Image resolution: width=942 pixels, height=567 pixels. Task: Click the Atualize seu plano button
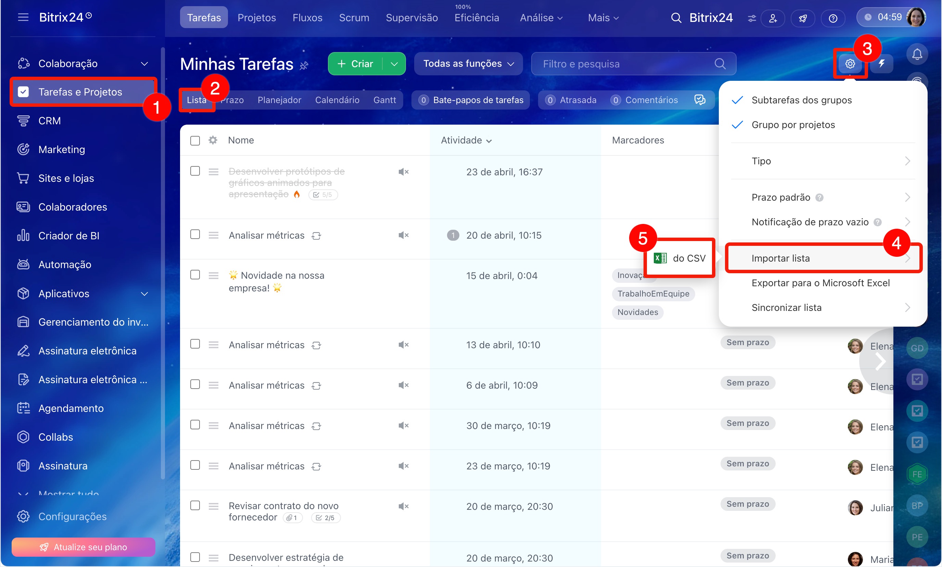(83, 547)
